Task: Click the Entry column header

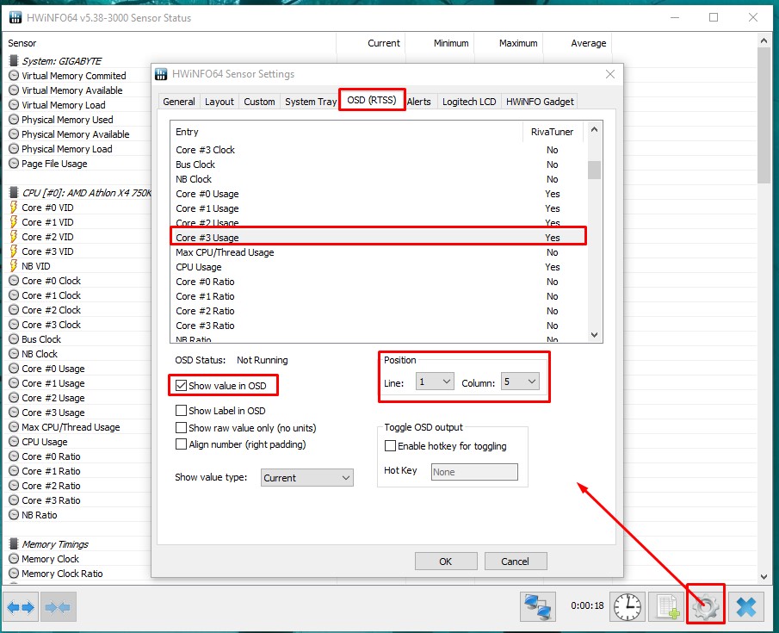Action: coord(347,132)
